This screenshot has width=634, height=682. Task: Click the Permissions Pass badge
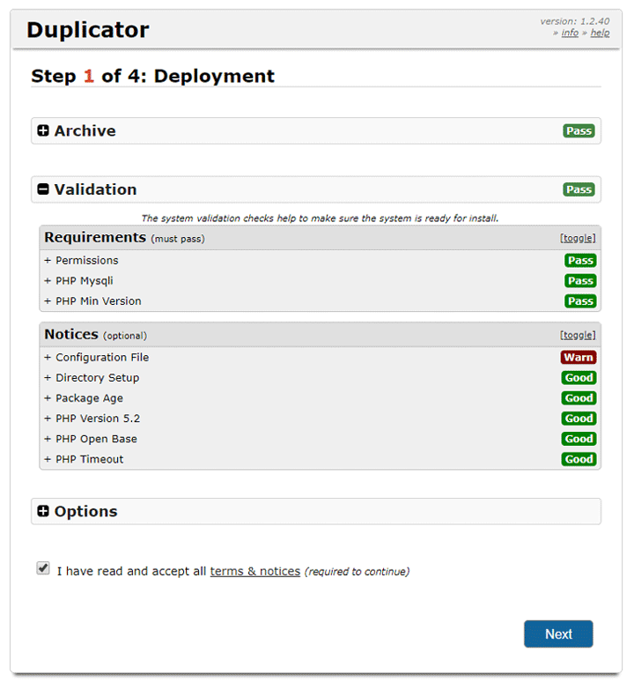coord(580,261)
